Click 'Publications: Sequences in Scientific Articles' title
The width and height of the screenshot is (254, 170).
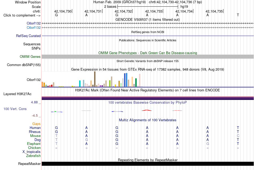[x=148, y=40]
